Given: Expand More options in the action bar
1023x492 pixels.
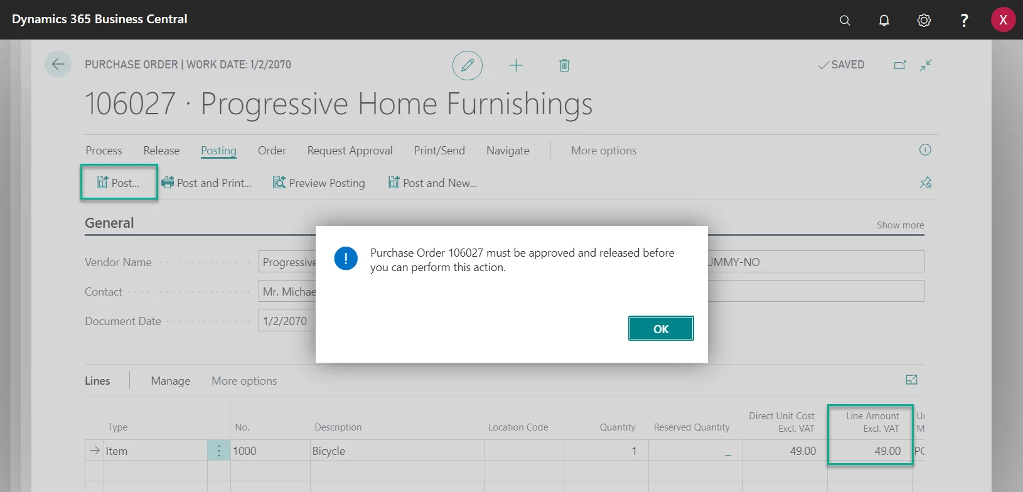Looking at the screenshot, I should click(x=603, y=151).
